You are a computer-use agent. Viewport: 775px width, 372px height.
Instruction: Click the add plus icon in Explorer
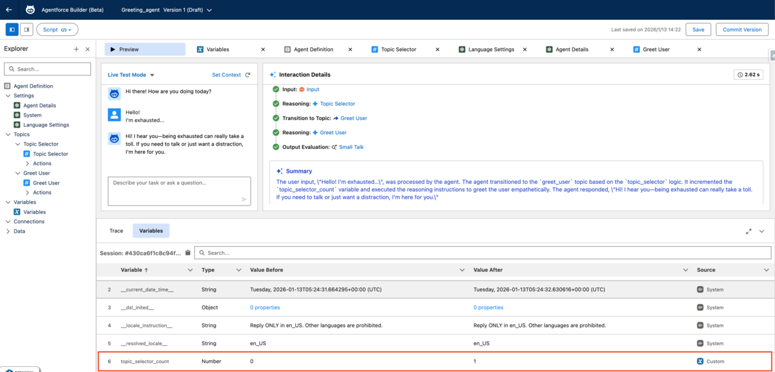pos(76,49)
